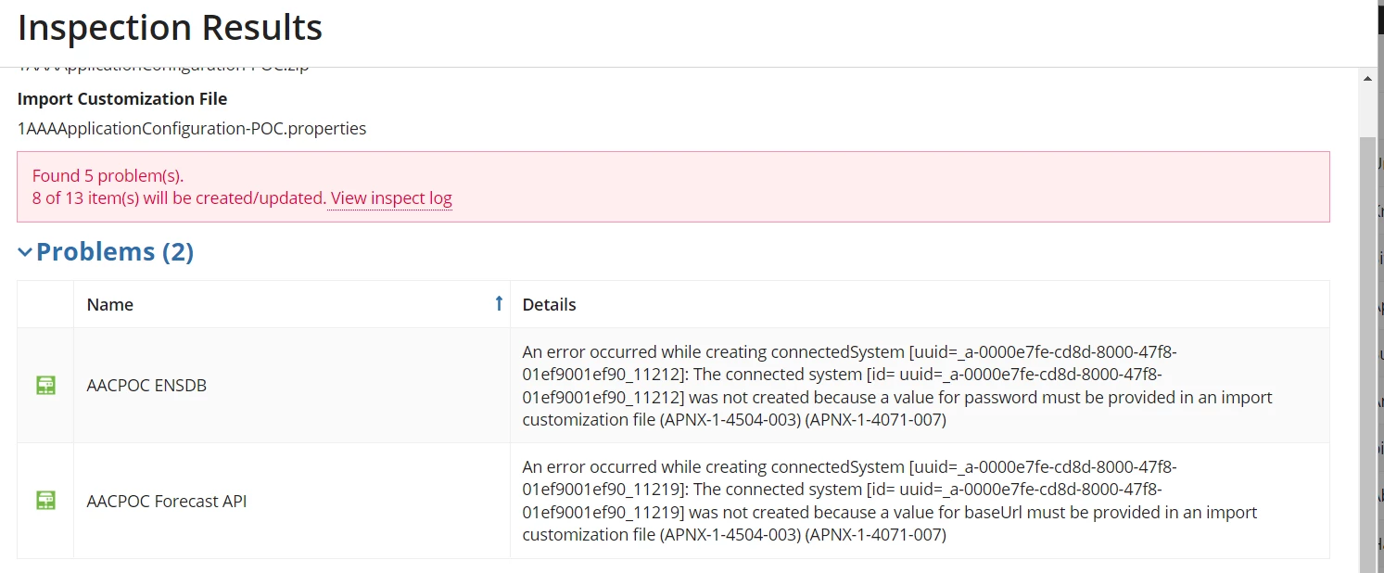Image resolution: width=1384 pixels, height=573 pixels.
Task: Click the Inspection Results title
Action: (171, 28)
